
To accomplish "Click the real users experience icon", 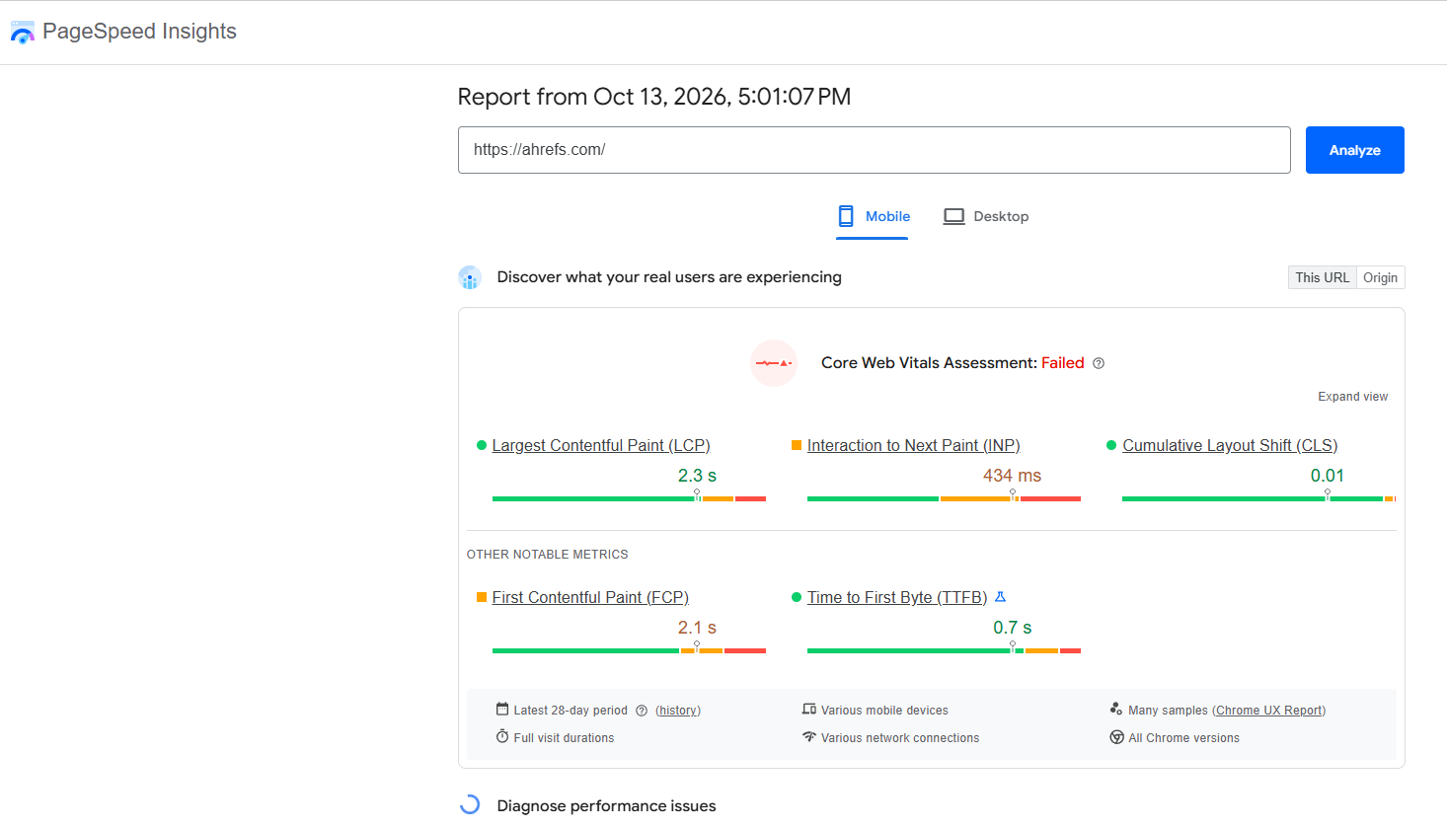I will (x=470, y=277).
